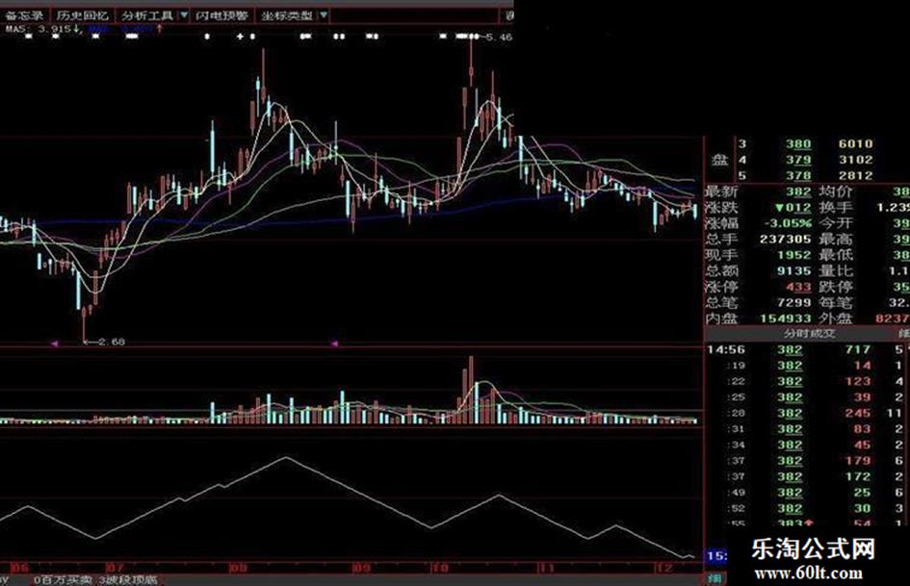Open the www.60lt.com website link
Image resolution: width=910 pixels, height=586 pixels.
(x=808, y=573)
